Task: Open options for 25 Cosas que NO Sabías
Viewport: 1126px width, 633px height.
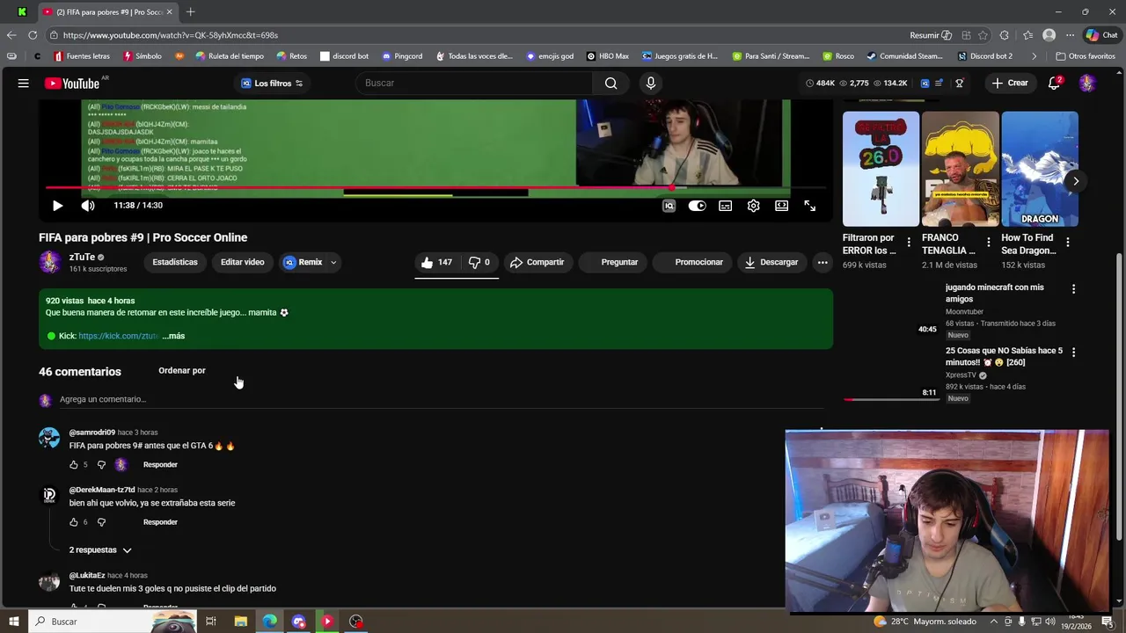Action: tap(1073, 353)
